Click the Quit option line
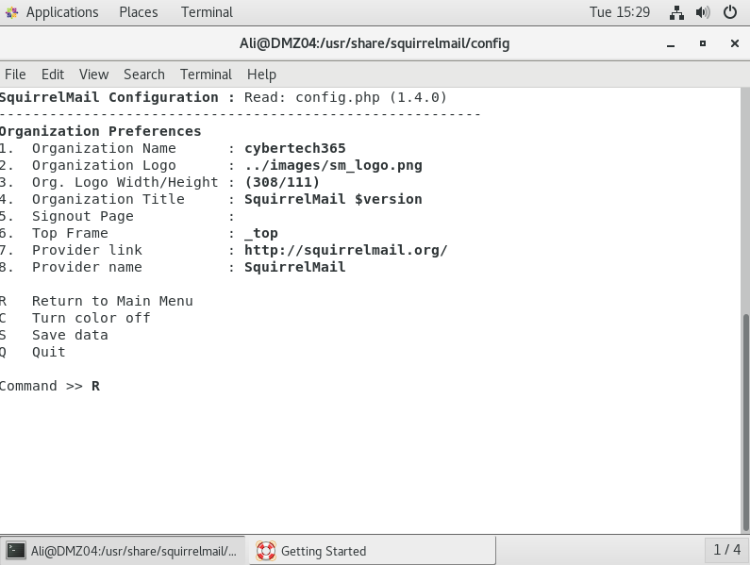This screenshot has height=565, width=750. point(32,352)
